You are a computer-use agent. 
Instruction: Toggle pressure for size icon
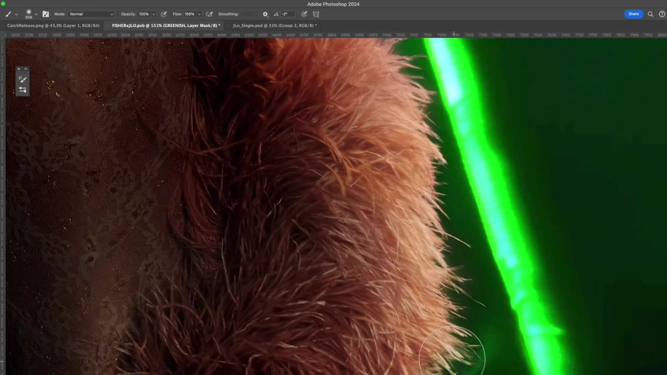pos(304,14)
